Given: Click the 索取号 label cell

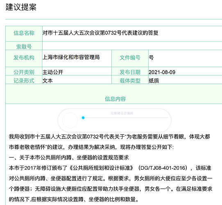Looking at the screenshot, I should 24,46.
